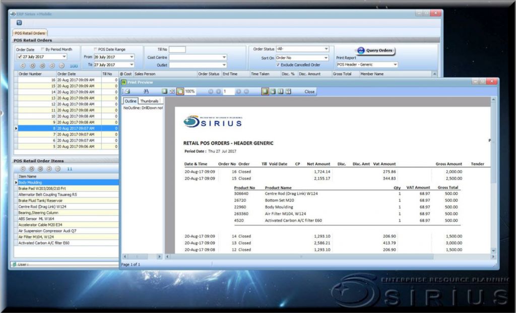The height and width of the screenshot is (313, 516).
Task: Click the page number field showing 1
Action: 229,92
